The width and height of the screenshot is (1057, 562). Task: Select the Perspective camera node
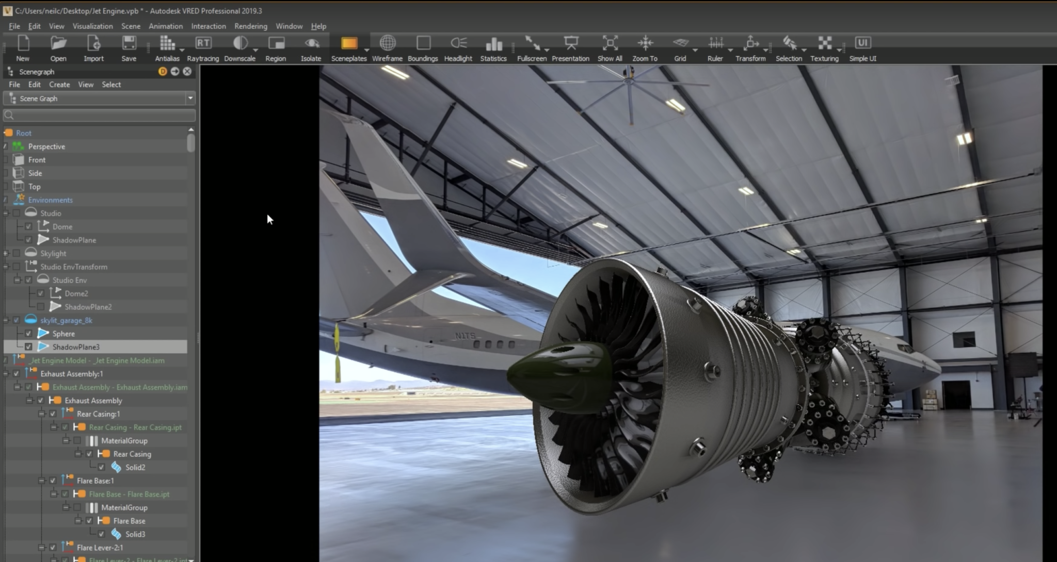tap(46, 146)
